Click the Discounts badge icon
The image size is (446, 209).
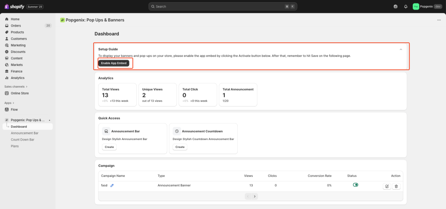click(7, 52)
